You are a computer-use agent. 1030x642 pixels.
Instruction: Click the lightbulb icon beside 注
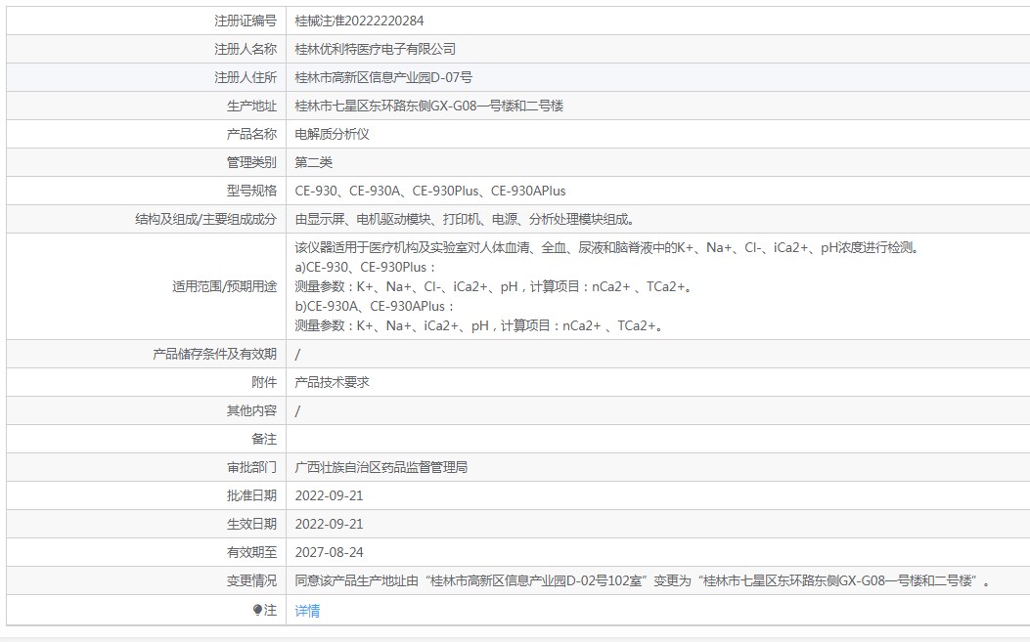click(257, 610)
